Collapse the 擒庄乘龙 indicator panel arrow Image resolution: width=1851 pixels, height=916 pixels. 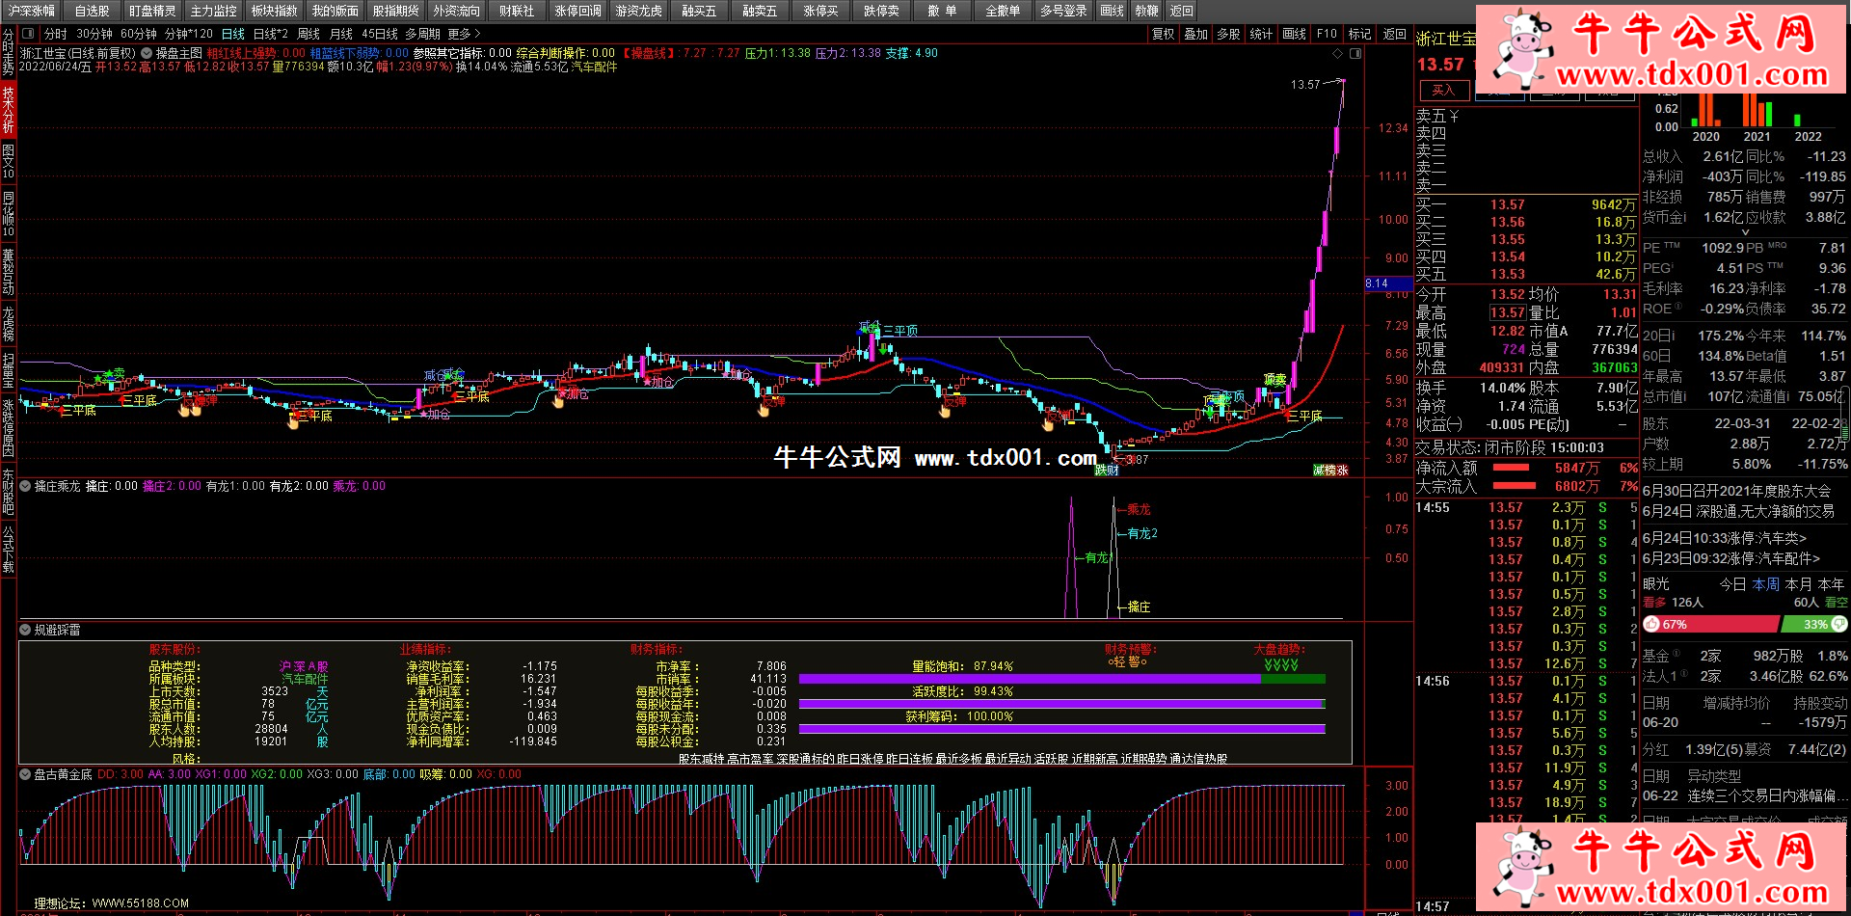pos(25,487)
